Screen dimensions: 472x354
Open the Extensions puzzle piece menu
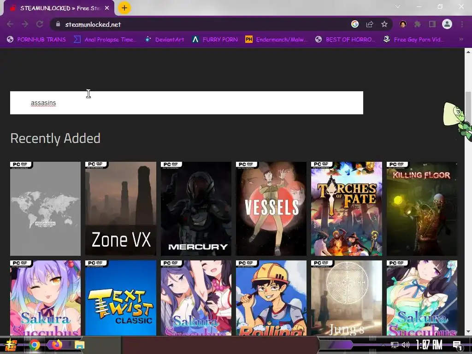[417, 24]
